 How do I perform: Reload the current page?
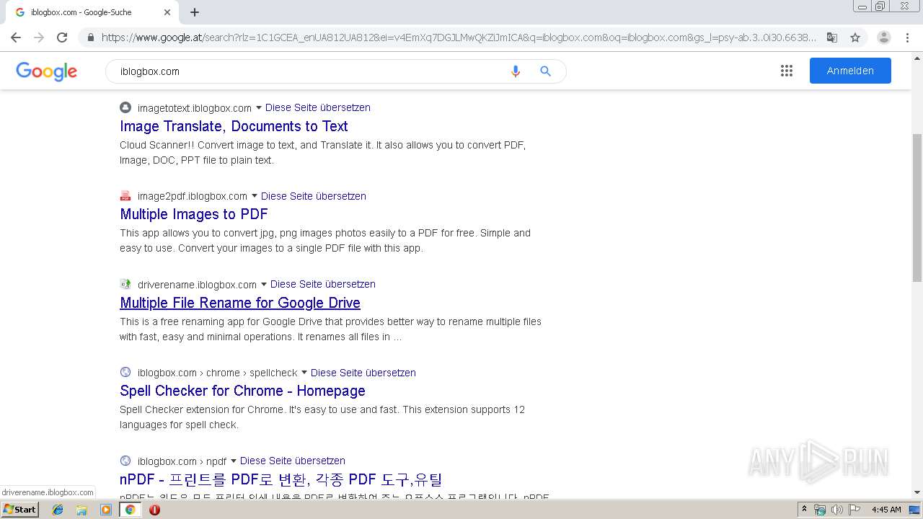point(62,37)
